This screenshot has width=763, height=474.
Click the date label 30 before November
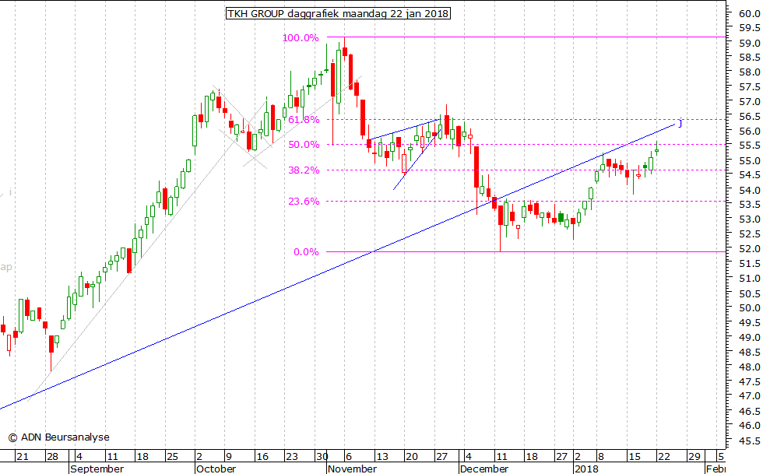click(322, 456)
